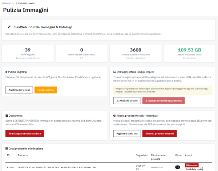Click the list icon beside Coda prodotti

7,149
